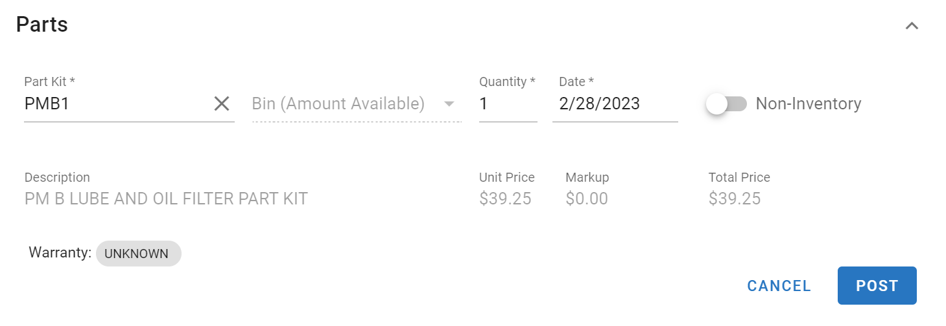The width and height of the screenshot is (946, 326).
Task: Click the CANCEL button
Action: coord(779,286)
